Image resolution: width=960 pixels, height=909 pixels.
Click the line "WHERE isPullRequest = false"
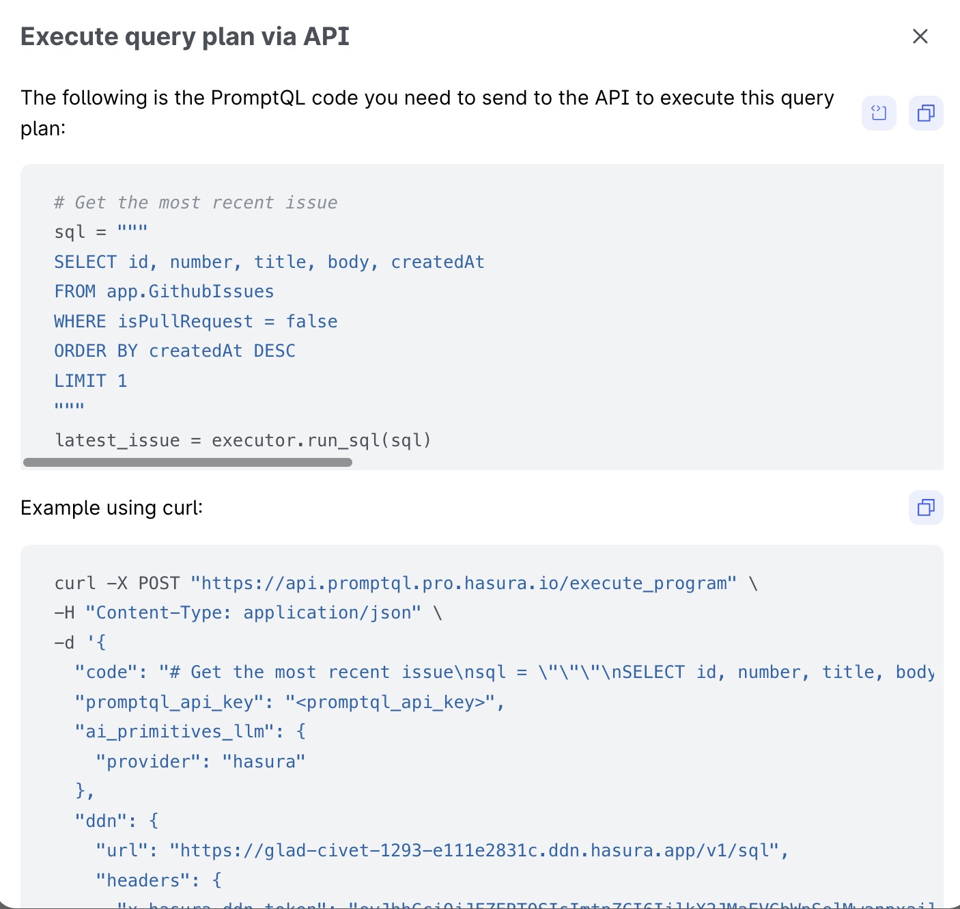click(x=196, y=321)
